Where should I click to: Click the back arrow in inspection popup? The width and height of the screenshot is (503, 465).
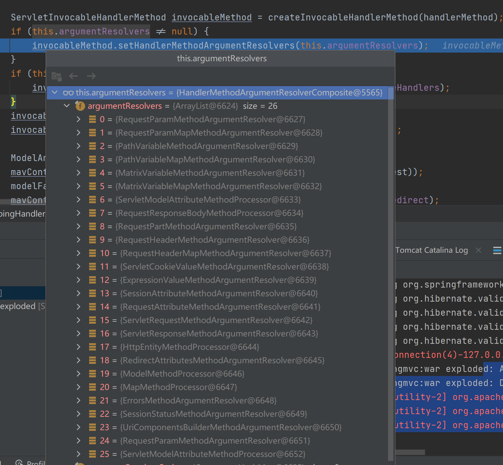pos(73,76)
